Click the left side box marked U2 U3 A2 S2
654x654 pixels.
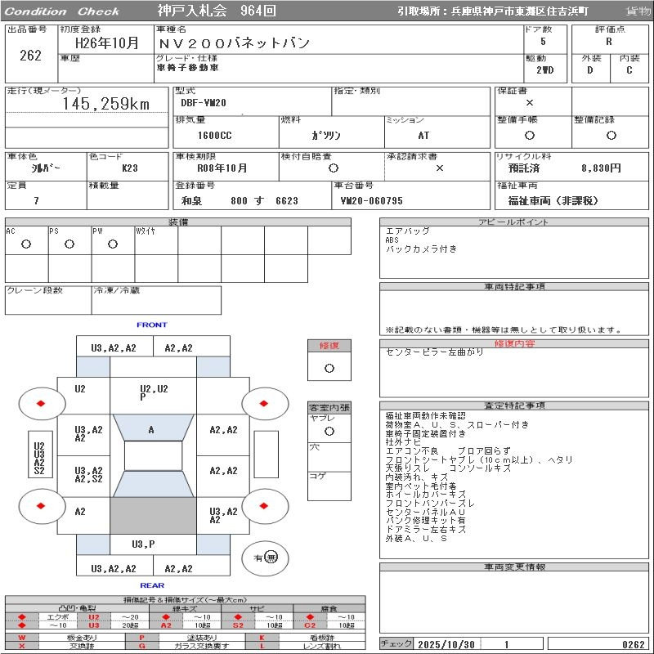38,459
